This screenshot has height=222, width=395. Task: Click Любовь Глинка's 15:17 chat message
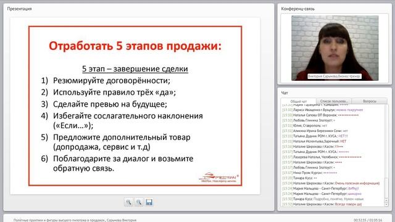pyautogui.click(x=309, y=167)
